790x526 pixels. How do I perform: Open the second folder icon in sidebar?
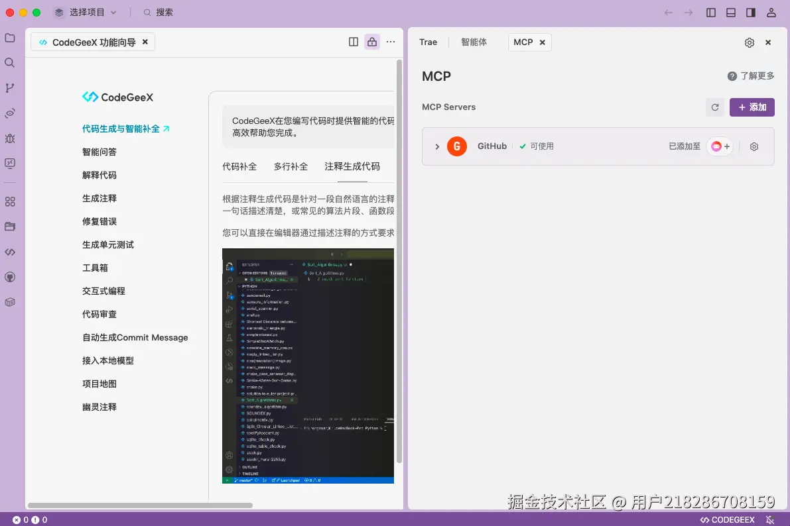9,227
